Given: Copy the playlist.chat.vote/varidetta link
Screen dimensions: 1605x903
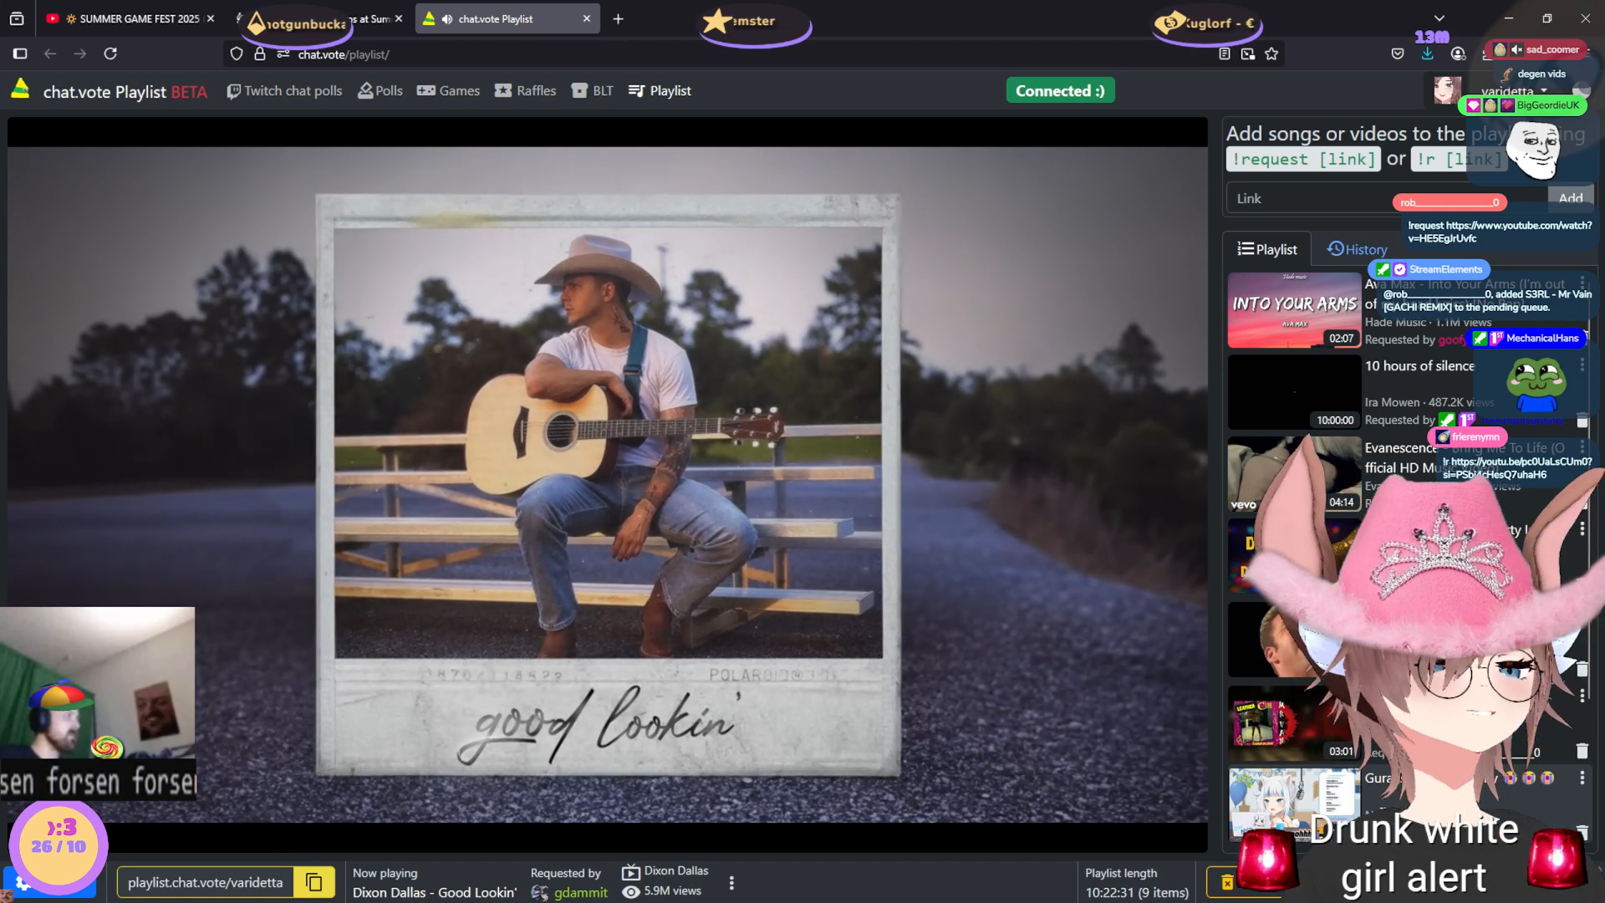Looking at the screenshot, I should (314, 883).
